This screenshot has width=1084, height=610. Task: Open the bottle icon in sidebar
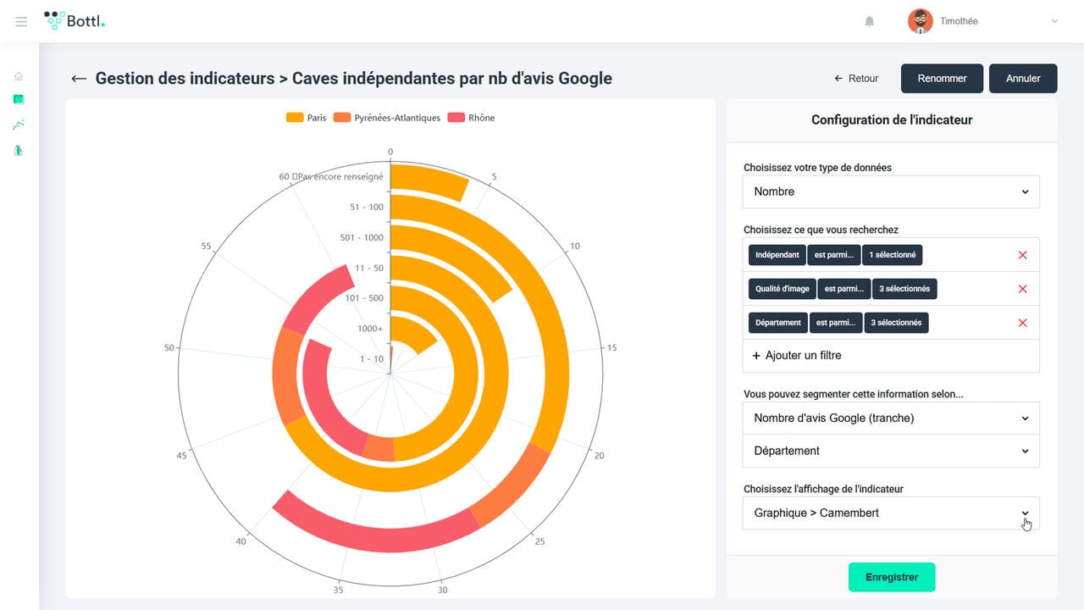19,151
